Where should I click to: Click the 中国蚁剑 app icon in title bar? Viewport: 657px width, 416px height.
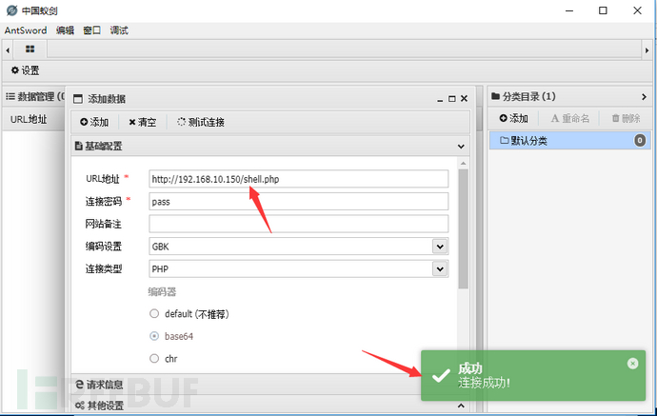12,10
